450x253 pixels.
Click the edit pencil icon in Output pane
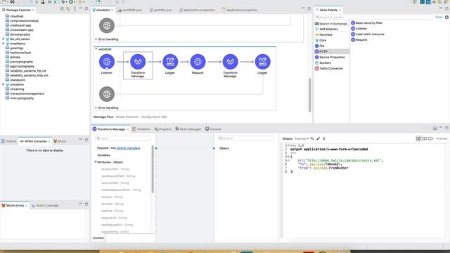tap(318, 139)
